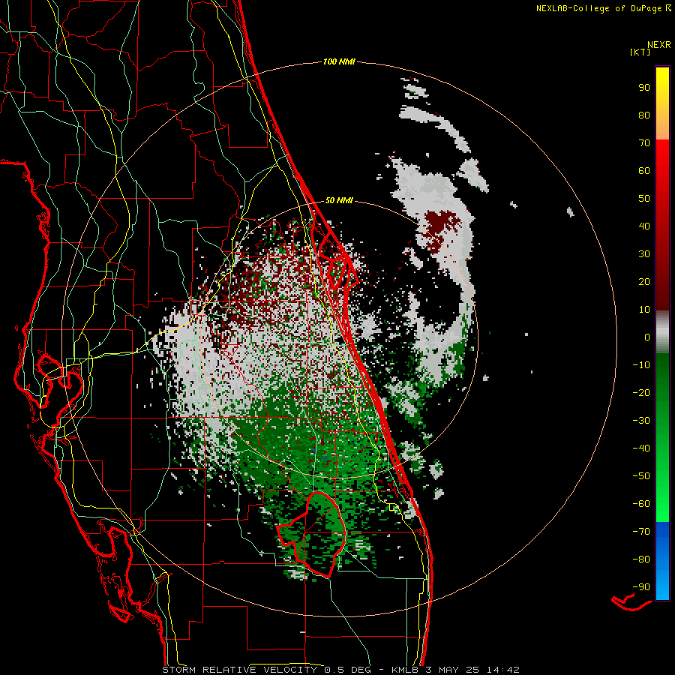
Task: Click the positive 90 knot scale label
Action: click(x=644, y=88)
